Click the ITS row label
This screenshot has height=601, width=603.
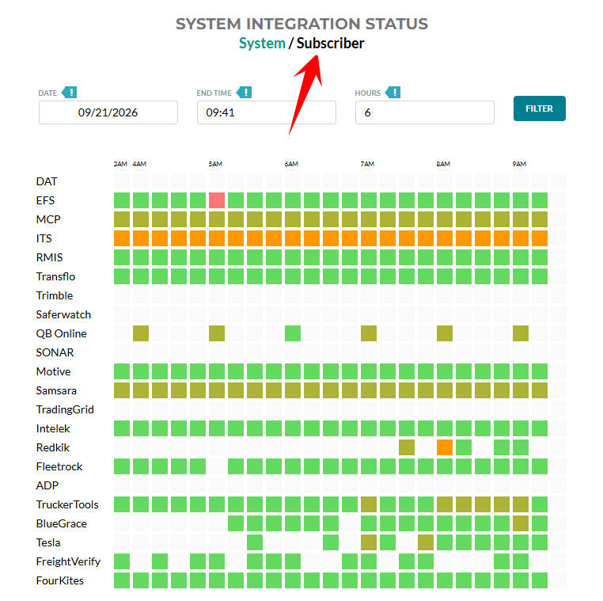coord(44,238)
